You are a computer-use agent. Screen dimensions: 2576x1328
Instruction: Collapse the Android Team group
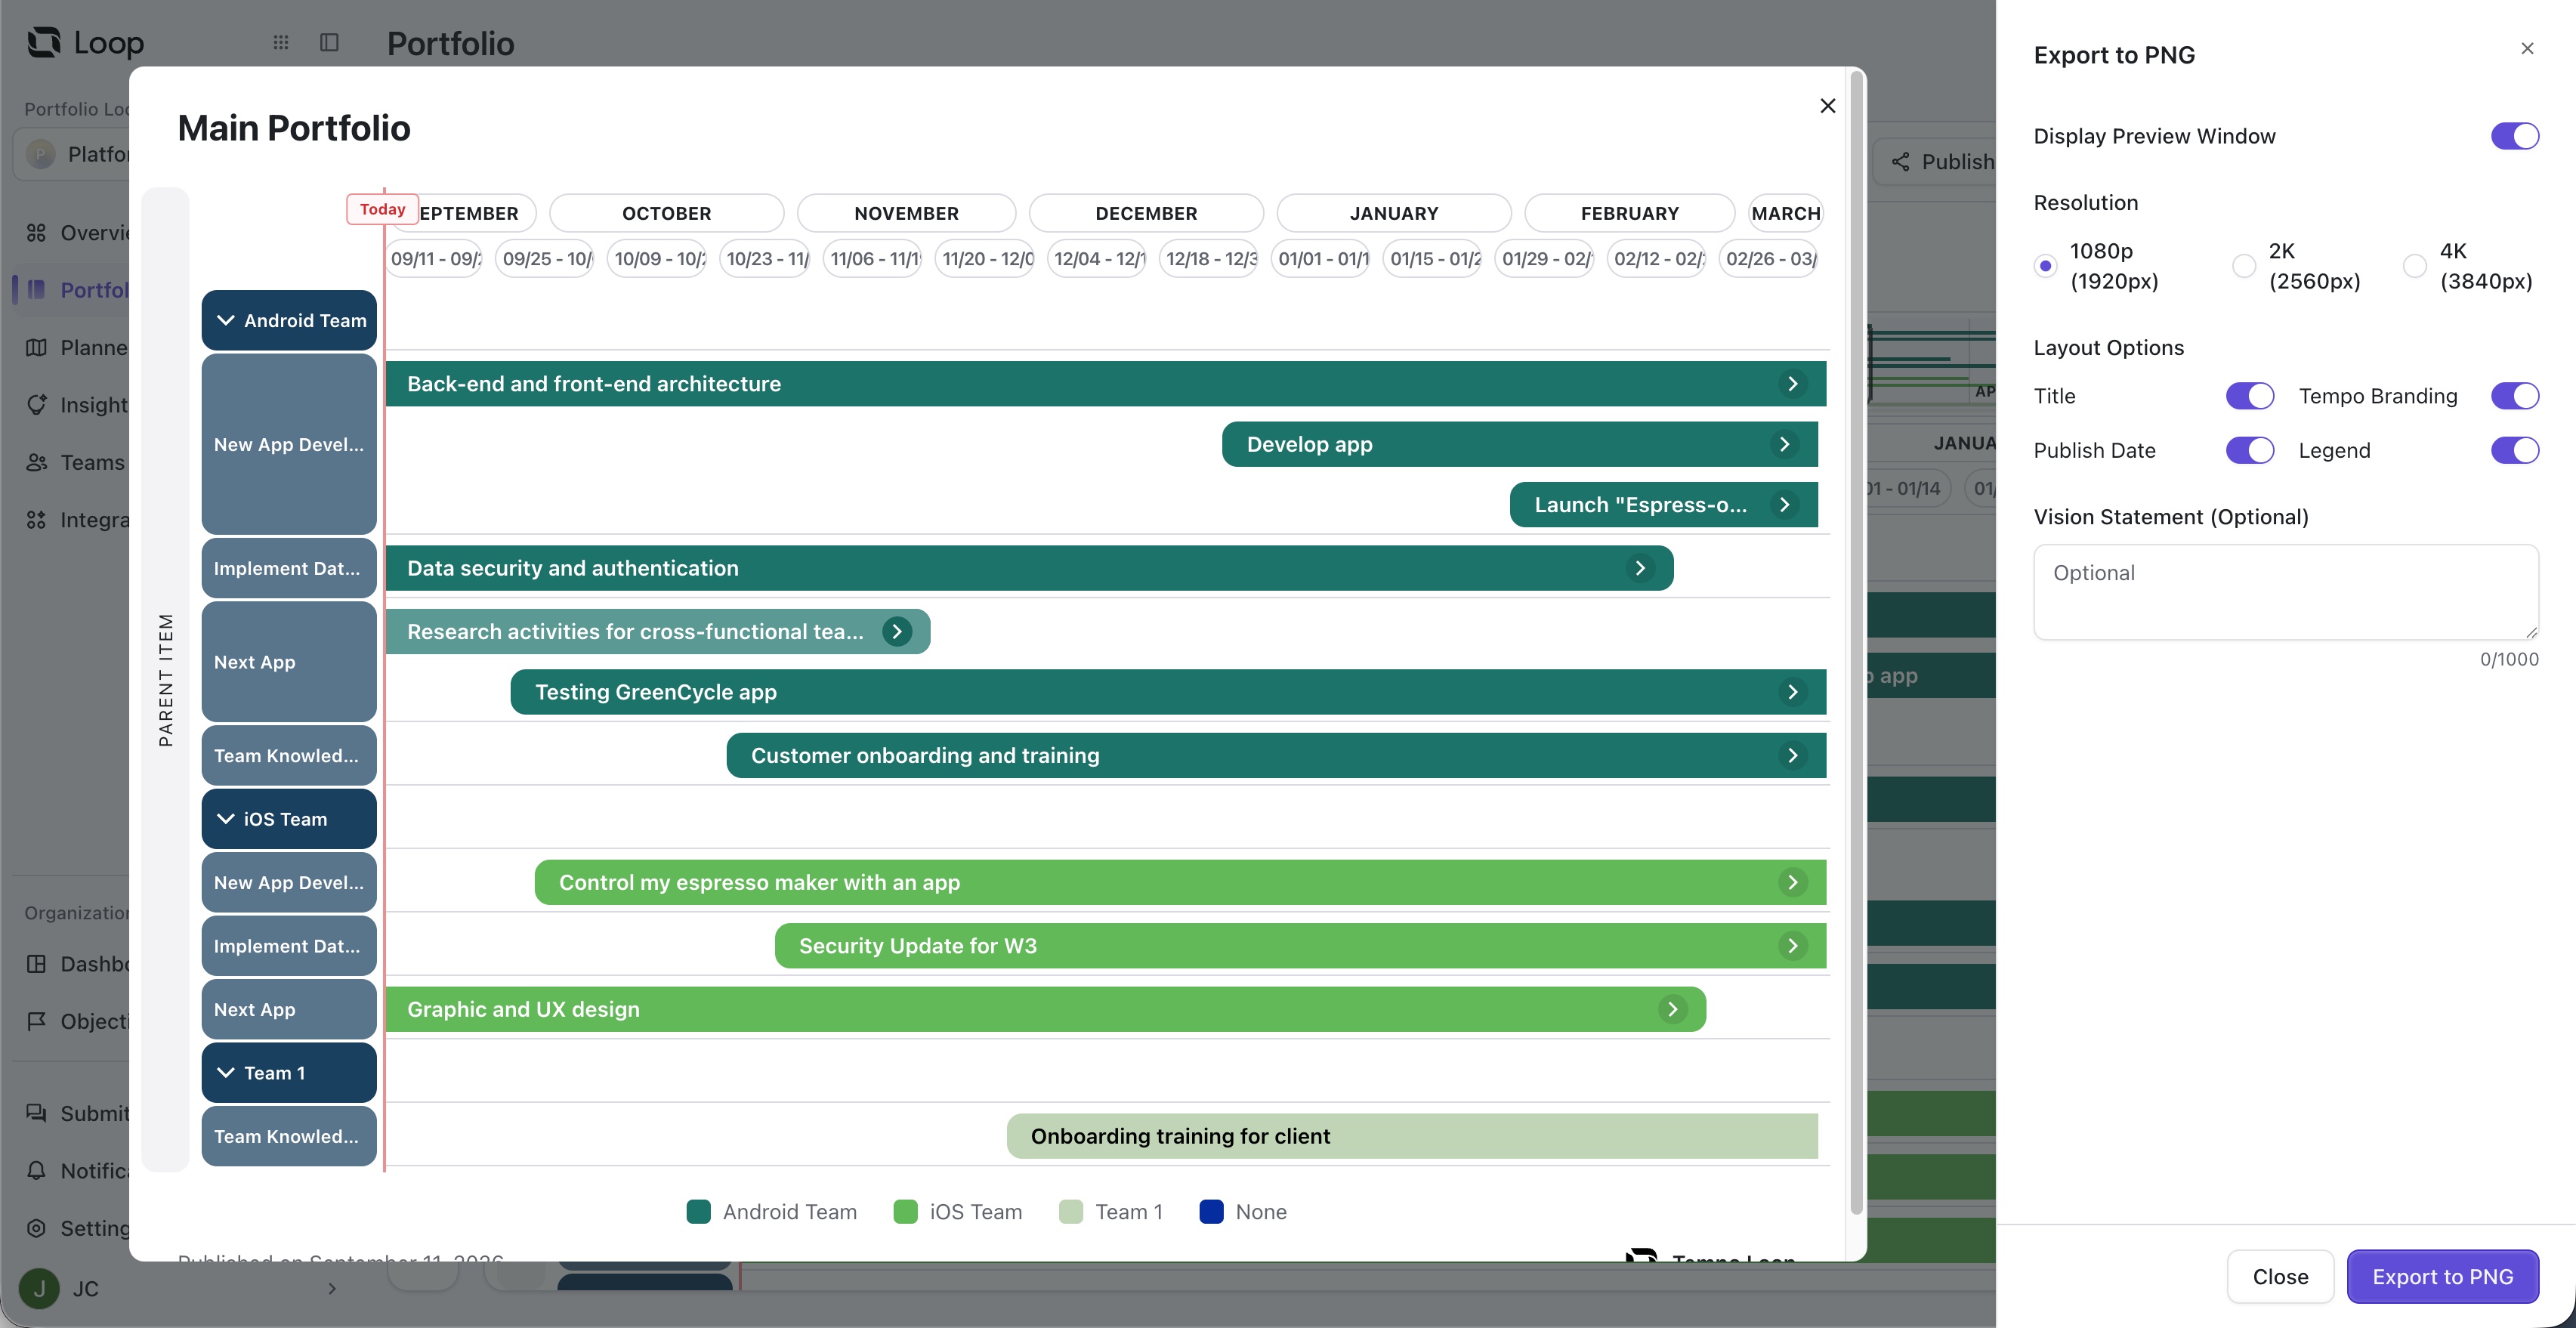226,321
